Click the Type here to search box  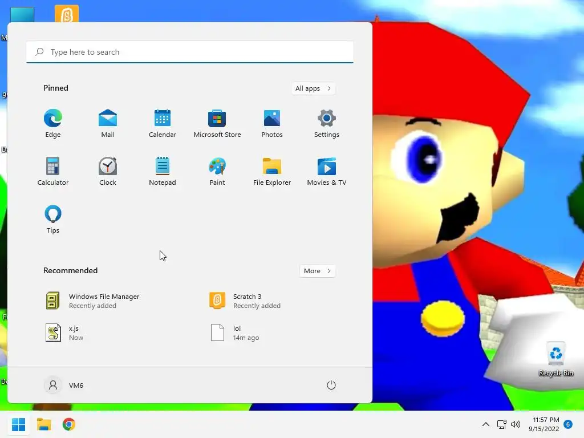pos(190,52)
